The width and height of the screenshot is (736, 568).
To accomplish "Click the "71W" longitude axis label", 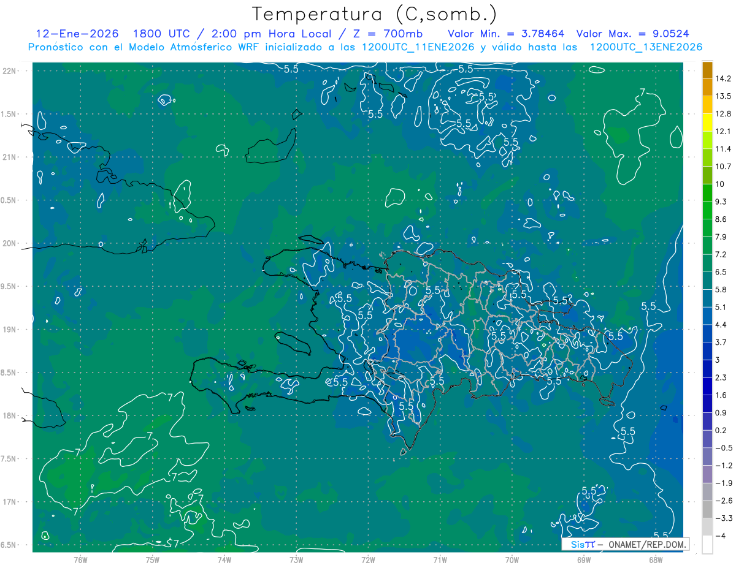I will point(440,560).
